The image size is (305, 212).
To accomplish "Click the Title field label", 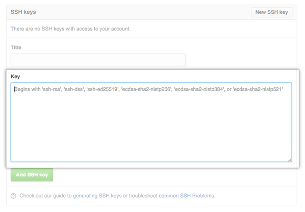I will point(16,47).
